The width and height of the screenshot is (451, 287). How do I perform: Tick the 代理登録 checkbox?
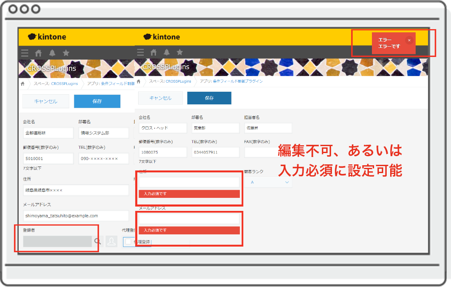tap(128, 241)
